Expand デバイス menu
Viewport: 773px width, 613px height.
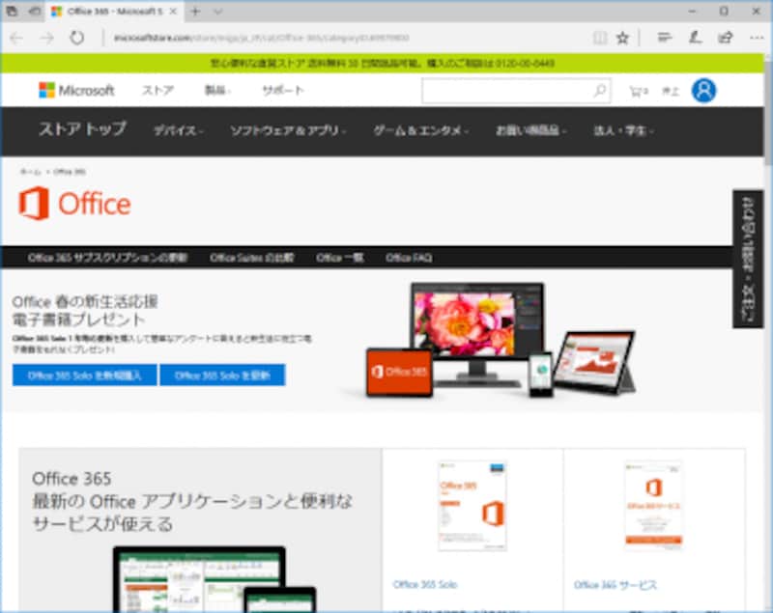click(x=179, y=130)
